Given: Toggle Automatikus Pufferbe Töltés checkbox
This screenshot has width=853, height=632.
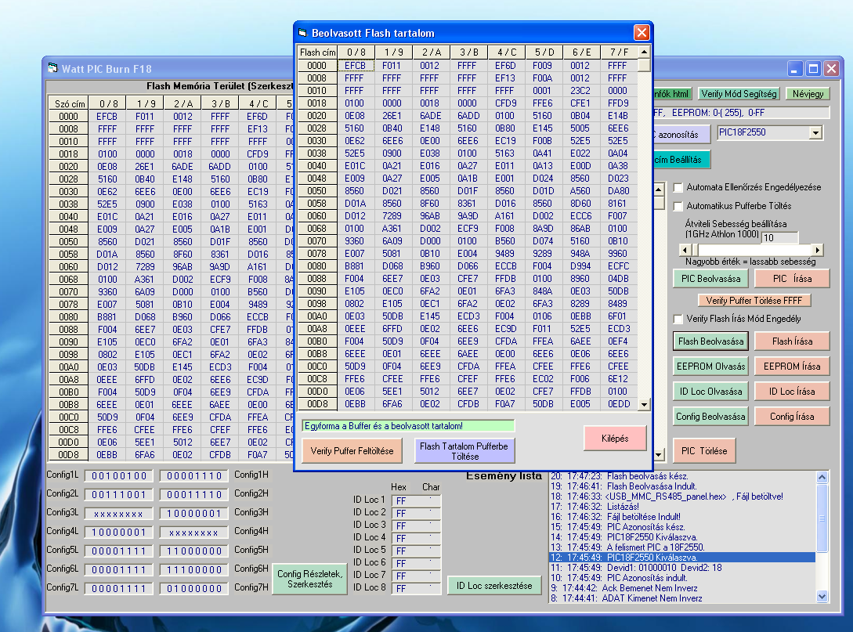Looking at the screenshot, I should point(678,206).
